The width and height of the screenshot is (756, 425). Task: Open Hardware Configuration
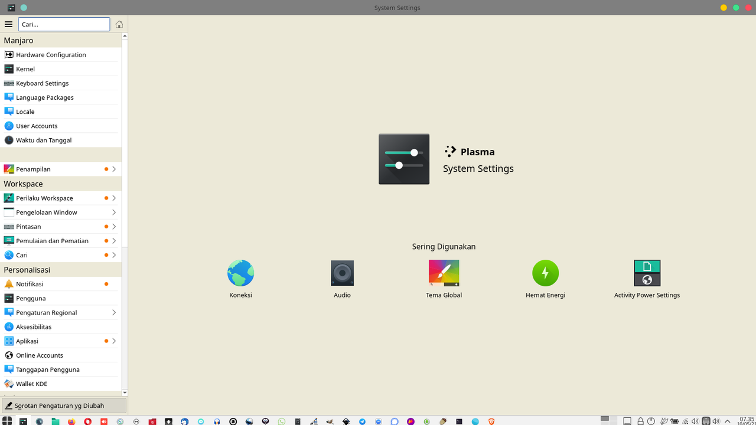pos(61,55)
